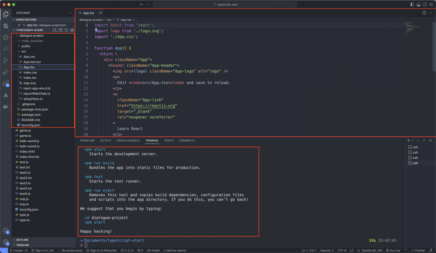This screenshot has width=436, height=253.
Task: Switch to the PROBLEMS panel tab
Action: pyautogui.click(x=87, y=141)
